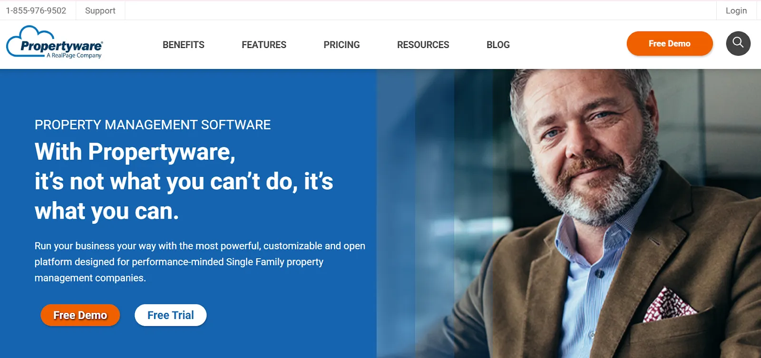Go to the FEATURES nav item
761x358 pixels.
264,45
